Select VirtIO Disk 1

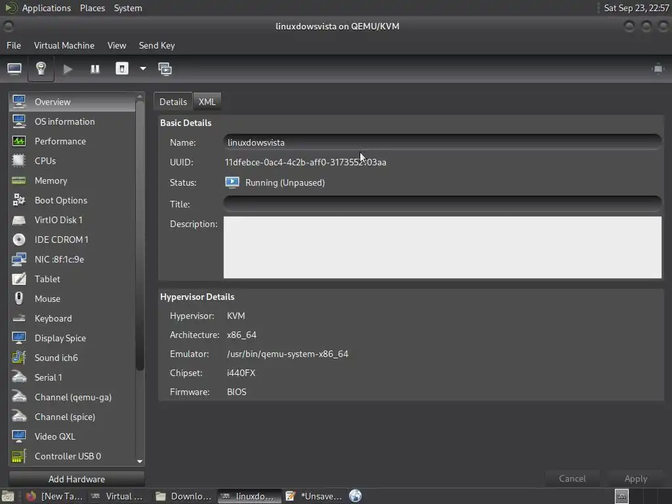tap(72, 220)
